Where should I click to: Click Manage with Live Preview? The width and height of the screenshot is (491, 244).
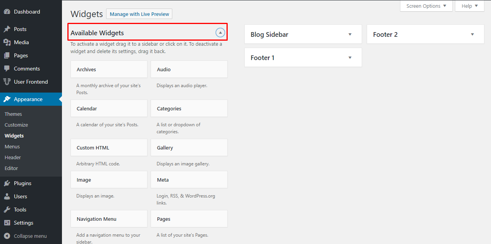(x=139, y=14)
